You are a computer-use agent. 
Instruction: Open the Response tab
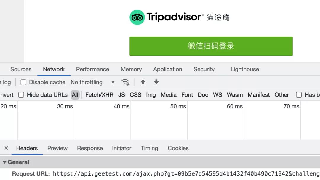pos(90,148)
